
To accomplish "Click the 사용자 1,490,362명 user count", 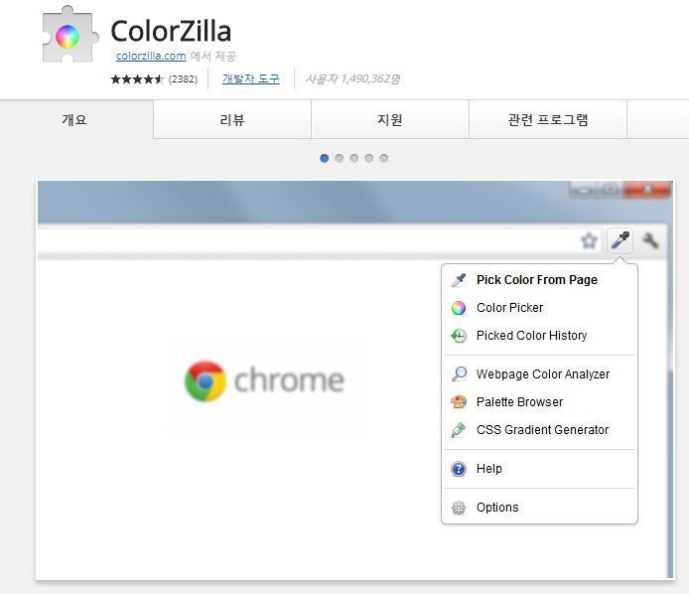I will 352,78.
